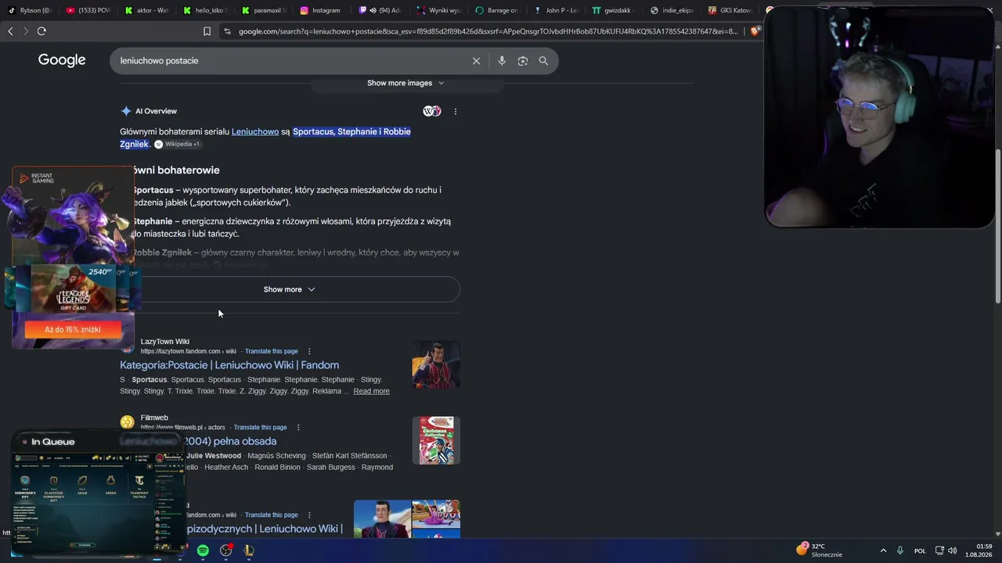View site information icon beside the URL

click(227, 31)
